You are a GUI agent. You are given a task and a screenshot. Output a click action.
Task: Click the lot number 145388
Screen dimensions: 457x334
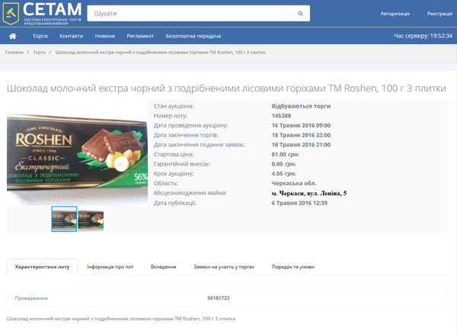pos(281,116)
